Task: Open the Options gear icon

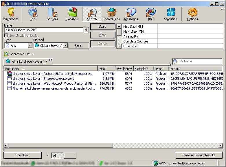Action: click(x=192, y=12)
